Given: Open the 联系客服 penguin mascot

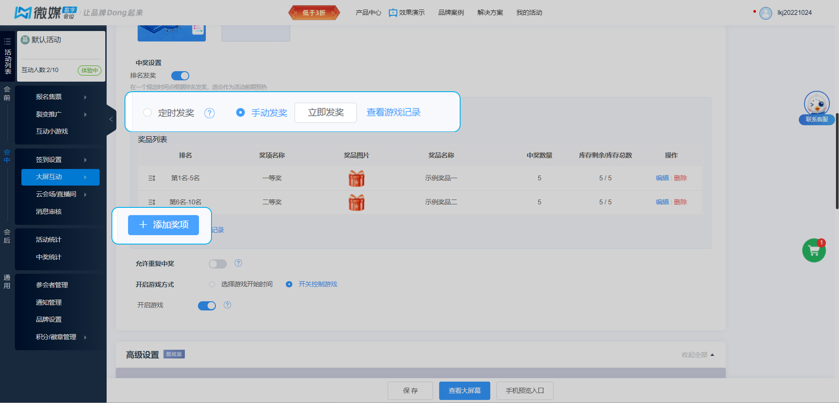Looking at the screenshot, I should click(x=817, y=108).
